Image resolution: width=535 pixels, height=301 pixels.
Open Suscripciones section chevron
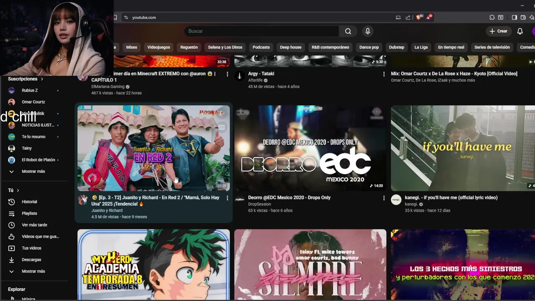coord(42,79)
